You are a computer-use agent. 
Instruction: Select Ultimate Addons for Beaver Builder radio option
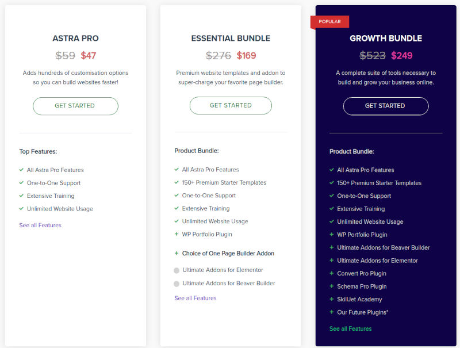tap(177, 284)
